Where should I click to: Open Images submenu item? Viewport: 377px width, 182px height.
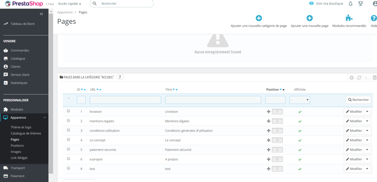(x=16, y=152)
